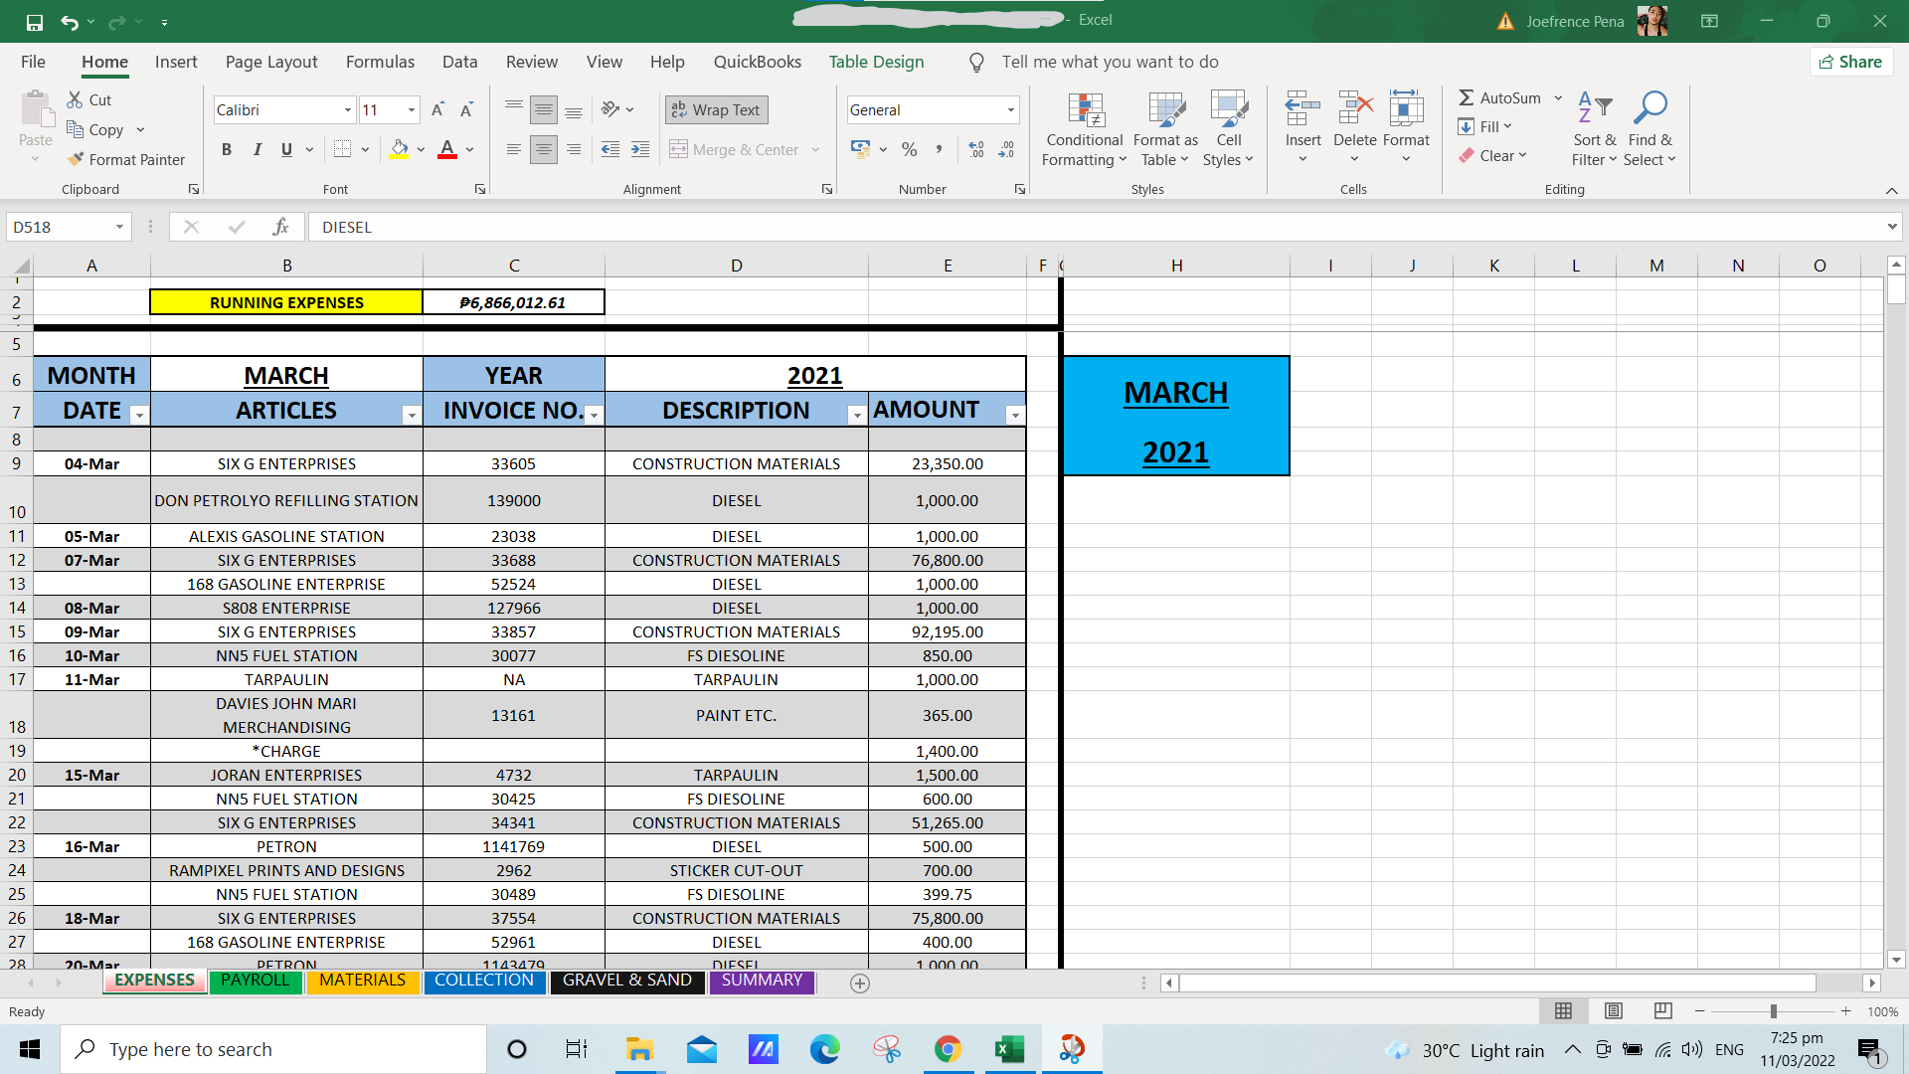Open the font name Calibri dropdown
Viewport: 1909px width, 1074px height.
coord(347,109)
